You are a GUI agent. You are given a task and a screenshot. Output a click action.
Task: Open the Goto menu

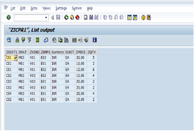pos(34,8)
